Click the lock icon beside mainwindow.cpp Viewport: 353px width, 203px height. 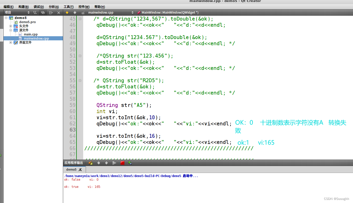coord(83,13)
